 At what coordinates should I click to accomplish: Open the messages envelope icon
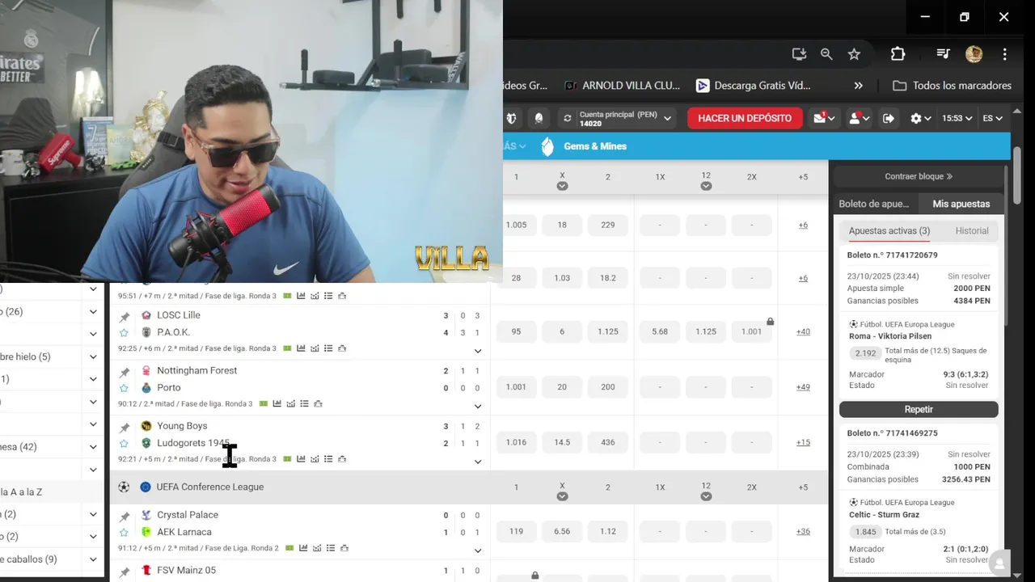click(820, 118)
